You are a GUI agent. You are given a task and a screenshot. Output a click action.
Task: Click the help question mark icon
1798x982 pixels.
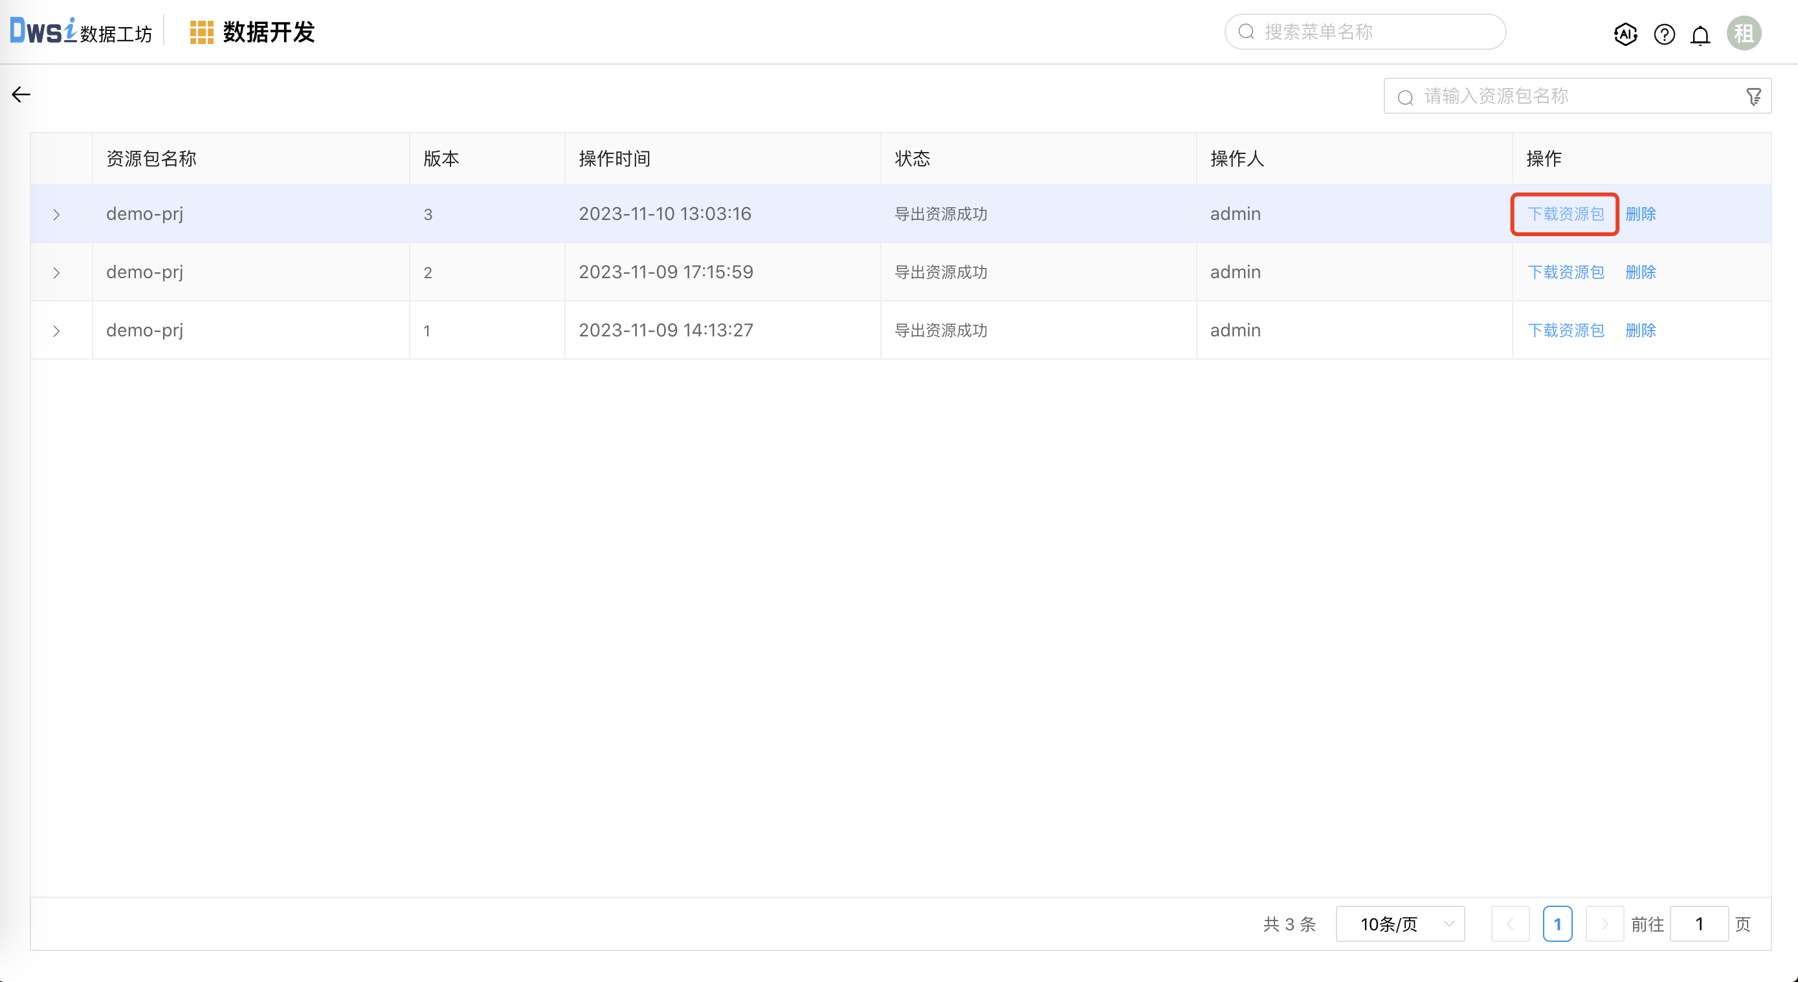tap(1664, 34)
